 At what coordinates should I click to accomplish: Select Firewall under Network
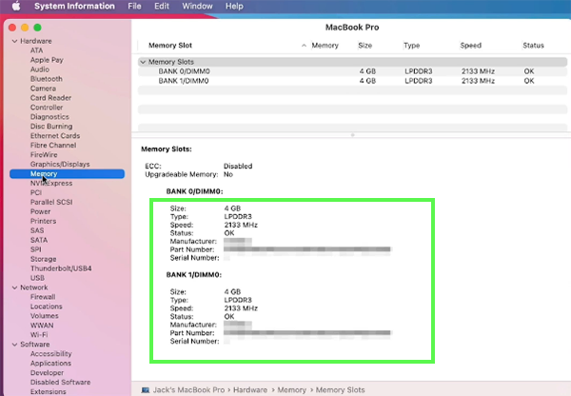tap(43, 297)
